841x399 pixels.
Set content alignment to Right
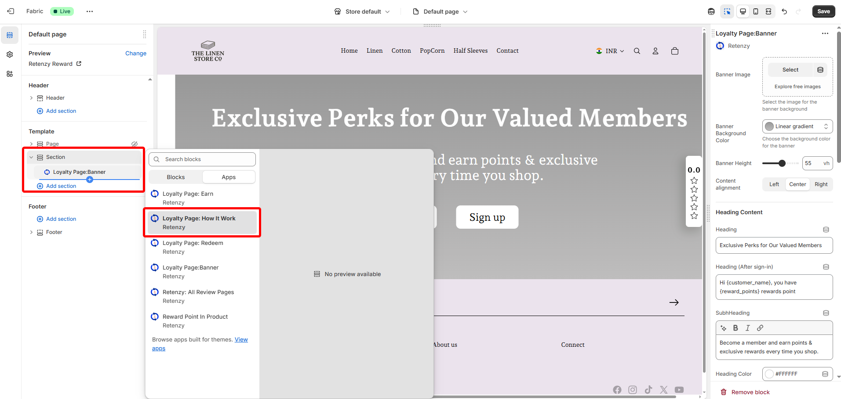click(x=821, y=184)
